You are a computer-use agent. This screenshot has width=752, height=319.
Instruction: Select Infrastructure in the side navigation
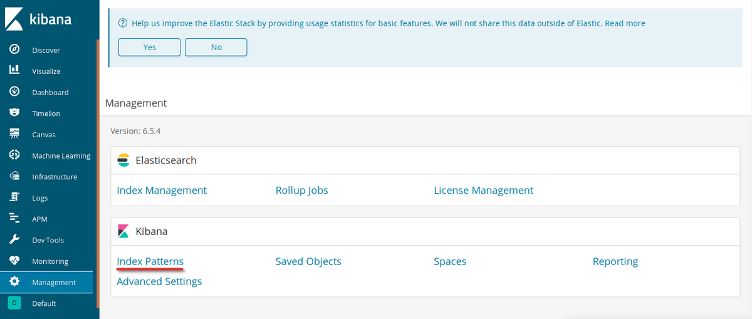pyautogui.click(x=54, y=177)
